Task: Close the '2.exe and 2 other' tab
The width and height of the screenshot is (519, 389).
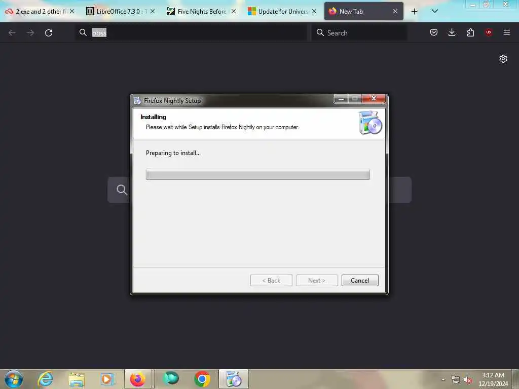Action: pyautogui.click(x=72, y=11)
